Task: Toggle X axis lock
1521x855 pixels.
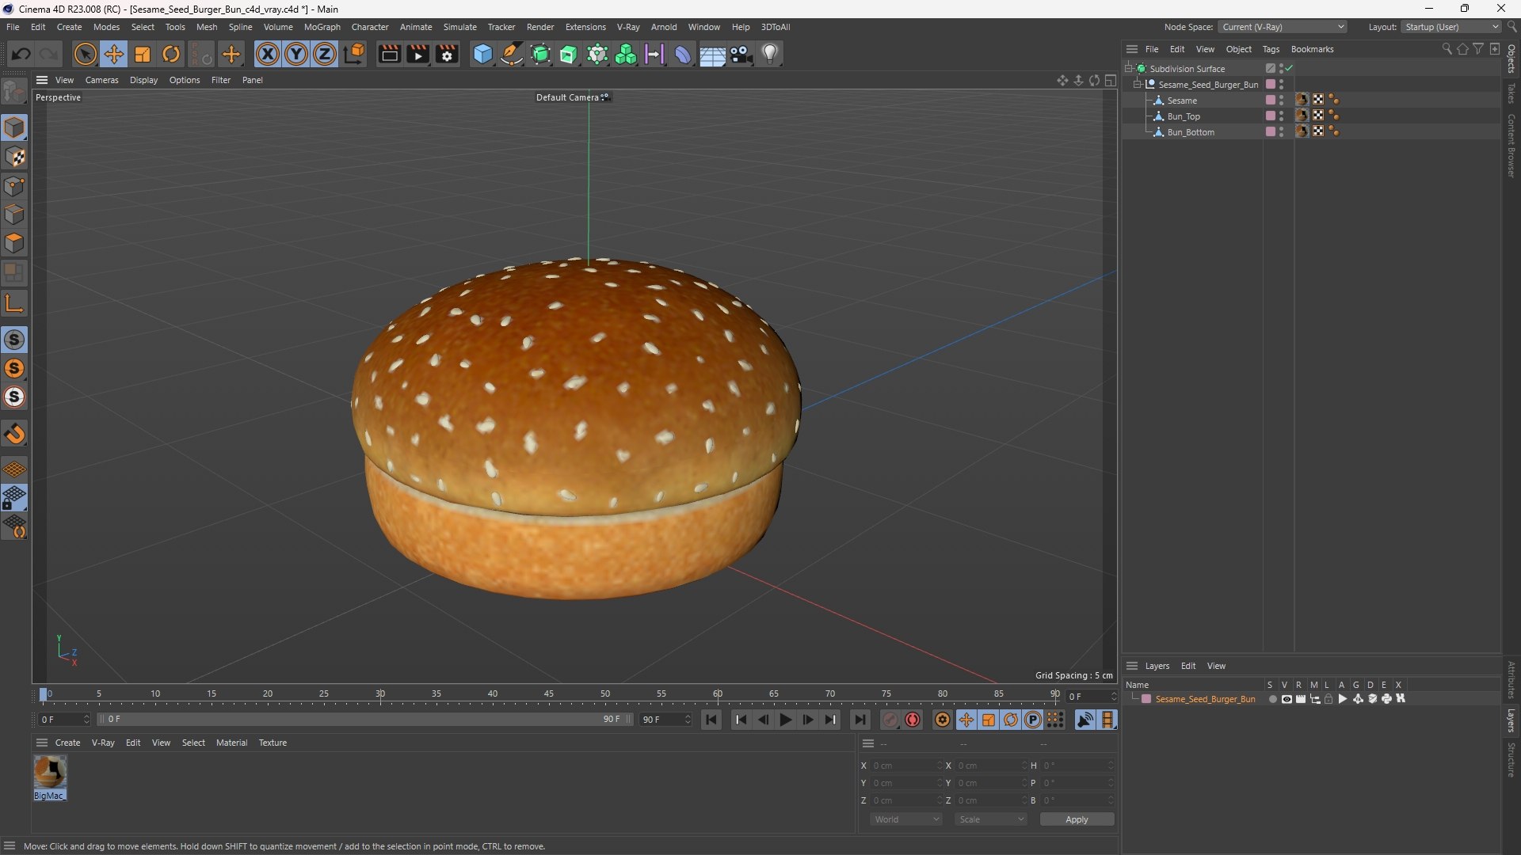Action: coord(268,54)
